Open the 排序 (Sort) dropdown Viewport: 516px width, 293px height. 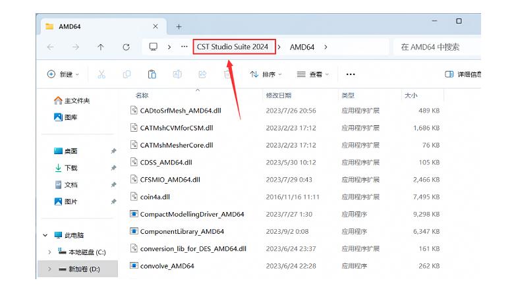pyautogui.click(x=266, y=74)
